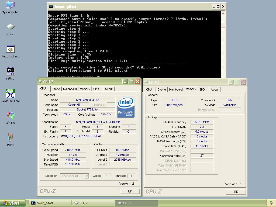
Task: Open the Mainboard tab in left CPU-Z
Action: (x=70, y=89)
